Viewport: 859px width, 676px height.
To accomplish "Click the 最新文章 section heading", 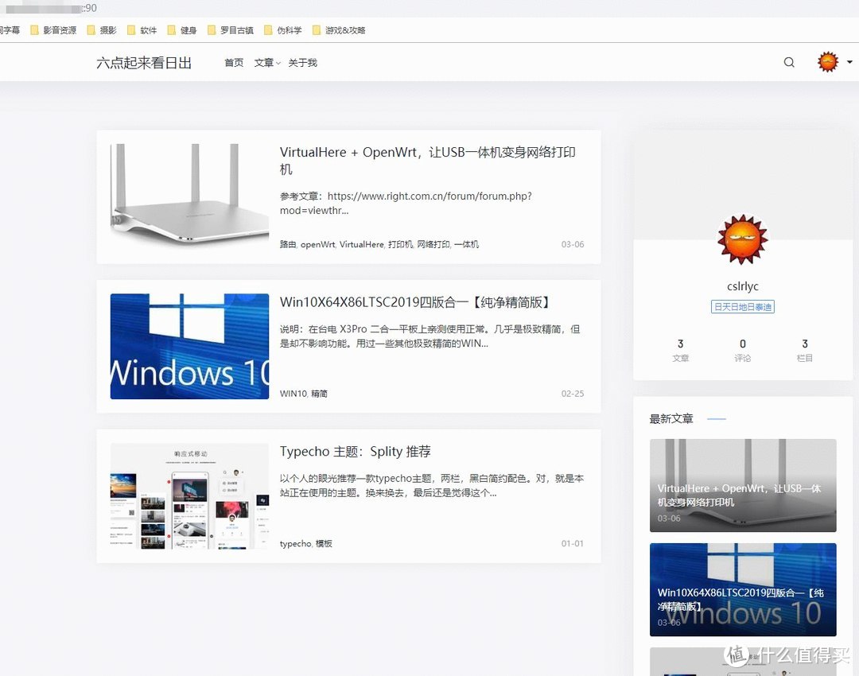I will [x=671, y=419].
